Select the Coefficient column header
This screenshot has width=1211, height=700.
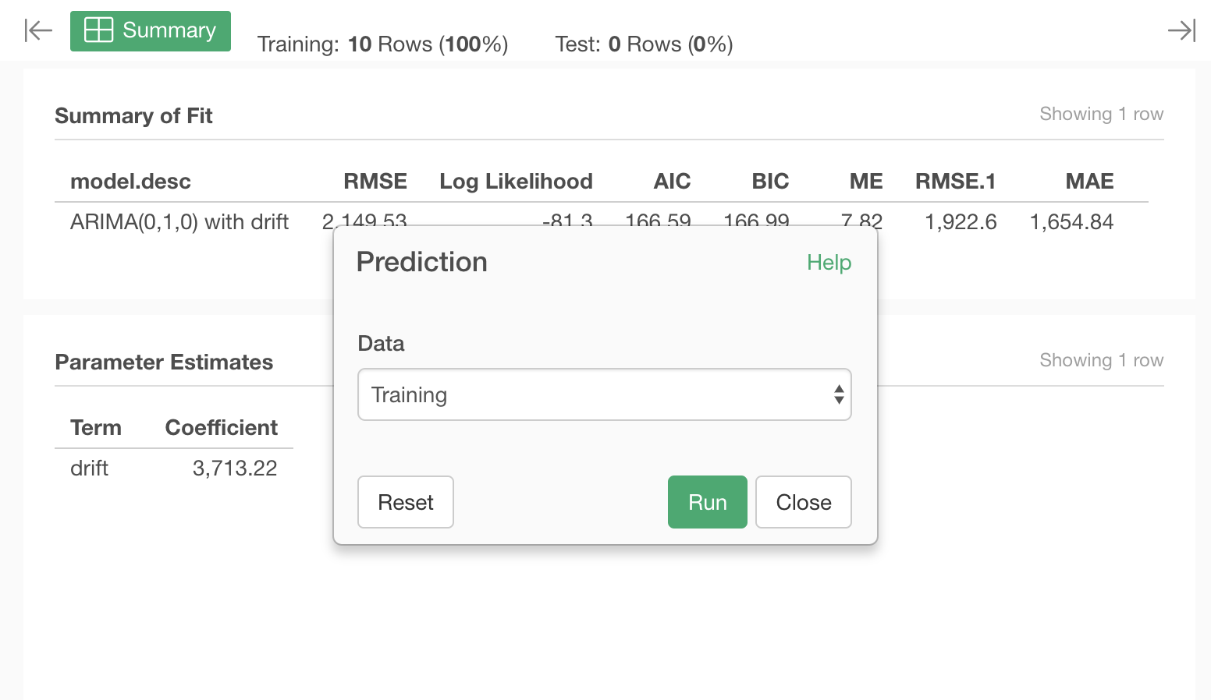(222, 428)
